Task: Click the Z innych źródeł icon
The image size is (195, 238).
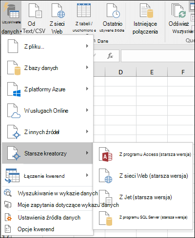Action: (x=14, y=132)
